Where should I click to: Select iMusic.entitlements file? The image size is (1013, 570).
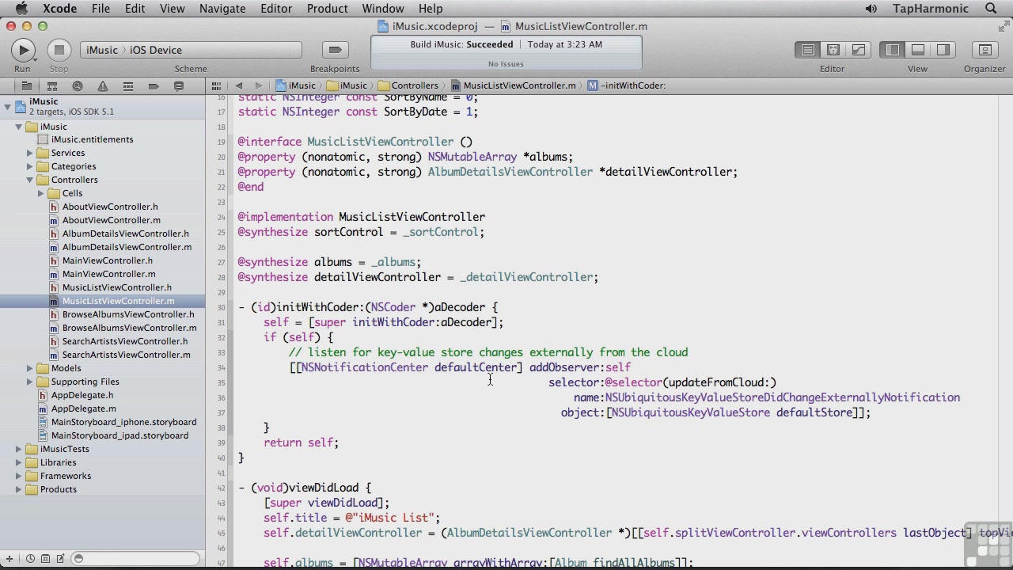(93, 139)
